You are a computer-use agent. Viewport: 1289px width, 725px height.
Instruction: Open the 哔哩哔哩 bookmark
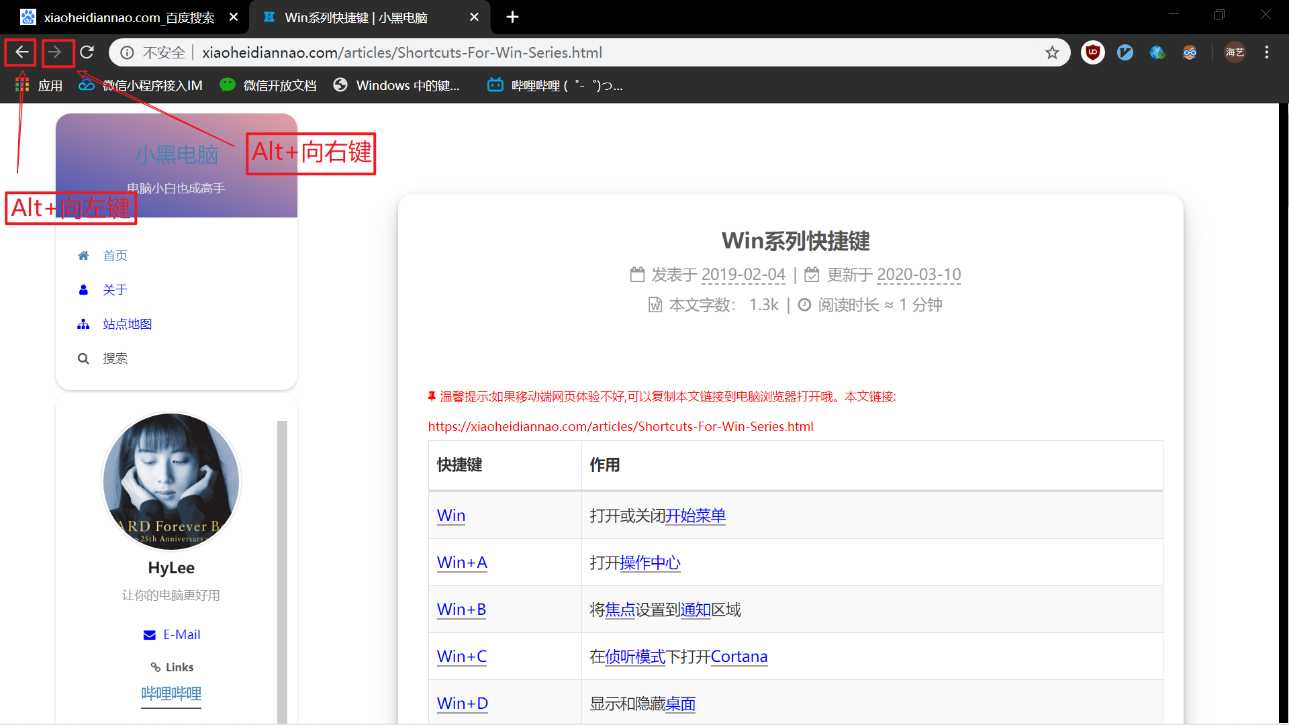(x=556, y=85)
